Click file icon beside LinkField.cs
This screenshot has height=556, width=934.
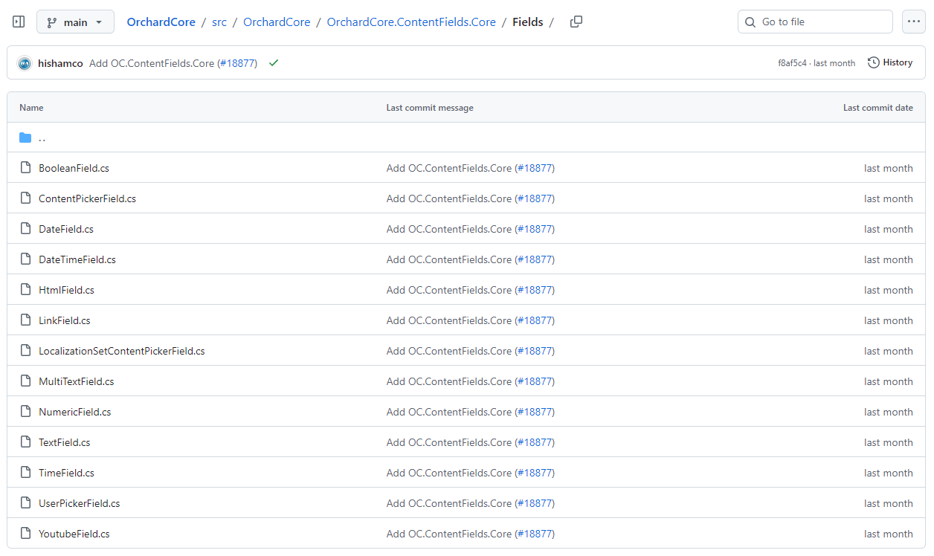coord(25,320)
